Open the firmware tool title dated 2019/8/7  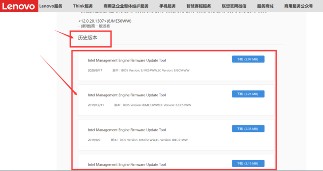tap(127, 130)
